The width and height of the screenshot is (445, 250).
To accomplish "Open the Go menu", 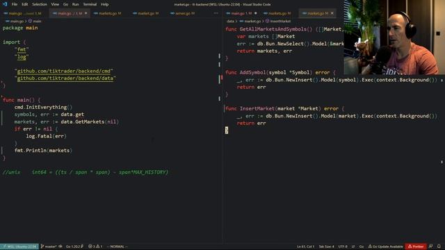I will tap(65, 5).
